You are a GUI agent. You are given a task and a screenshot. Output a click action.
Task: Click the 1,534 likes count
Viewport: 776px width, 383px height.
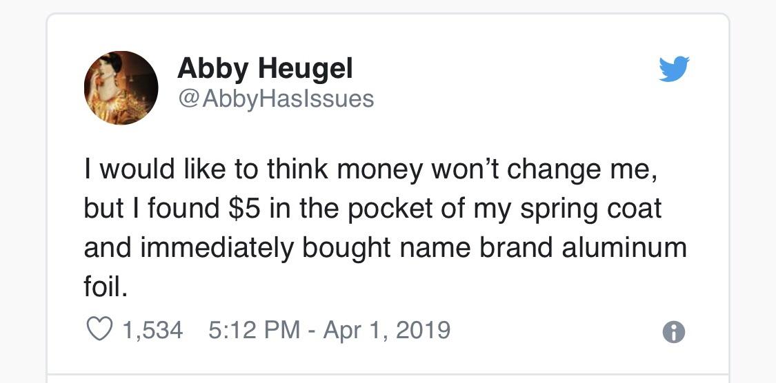coord(152,330)
